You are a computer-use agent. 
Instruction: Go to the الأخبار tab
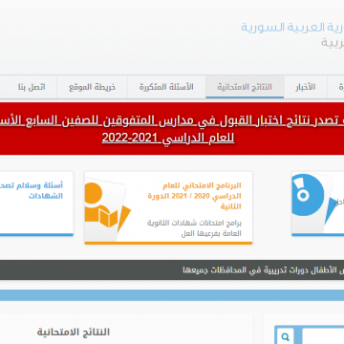305,87
